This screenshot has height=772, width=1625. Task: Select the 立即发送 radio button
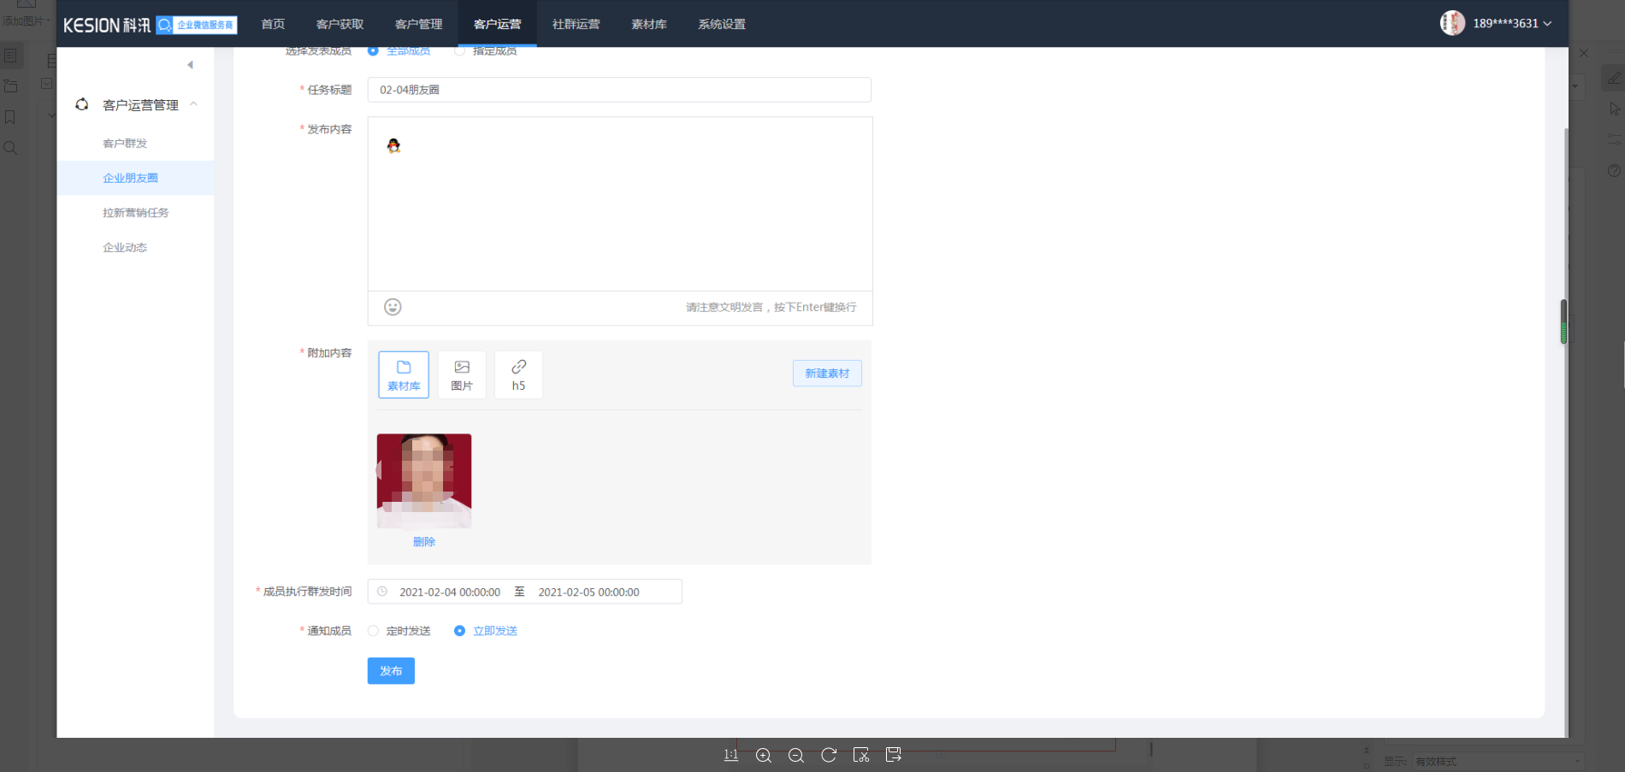[460, 631]
